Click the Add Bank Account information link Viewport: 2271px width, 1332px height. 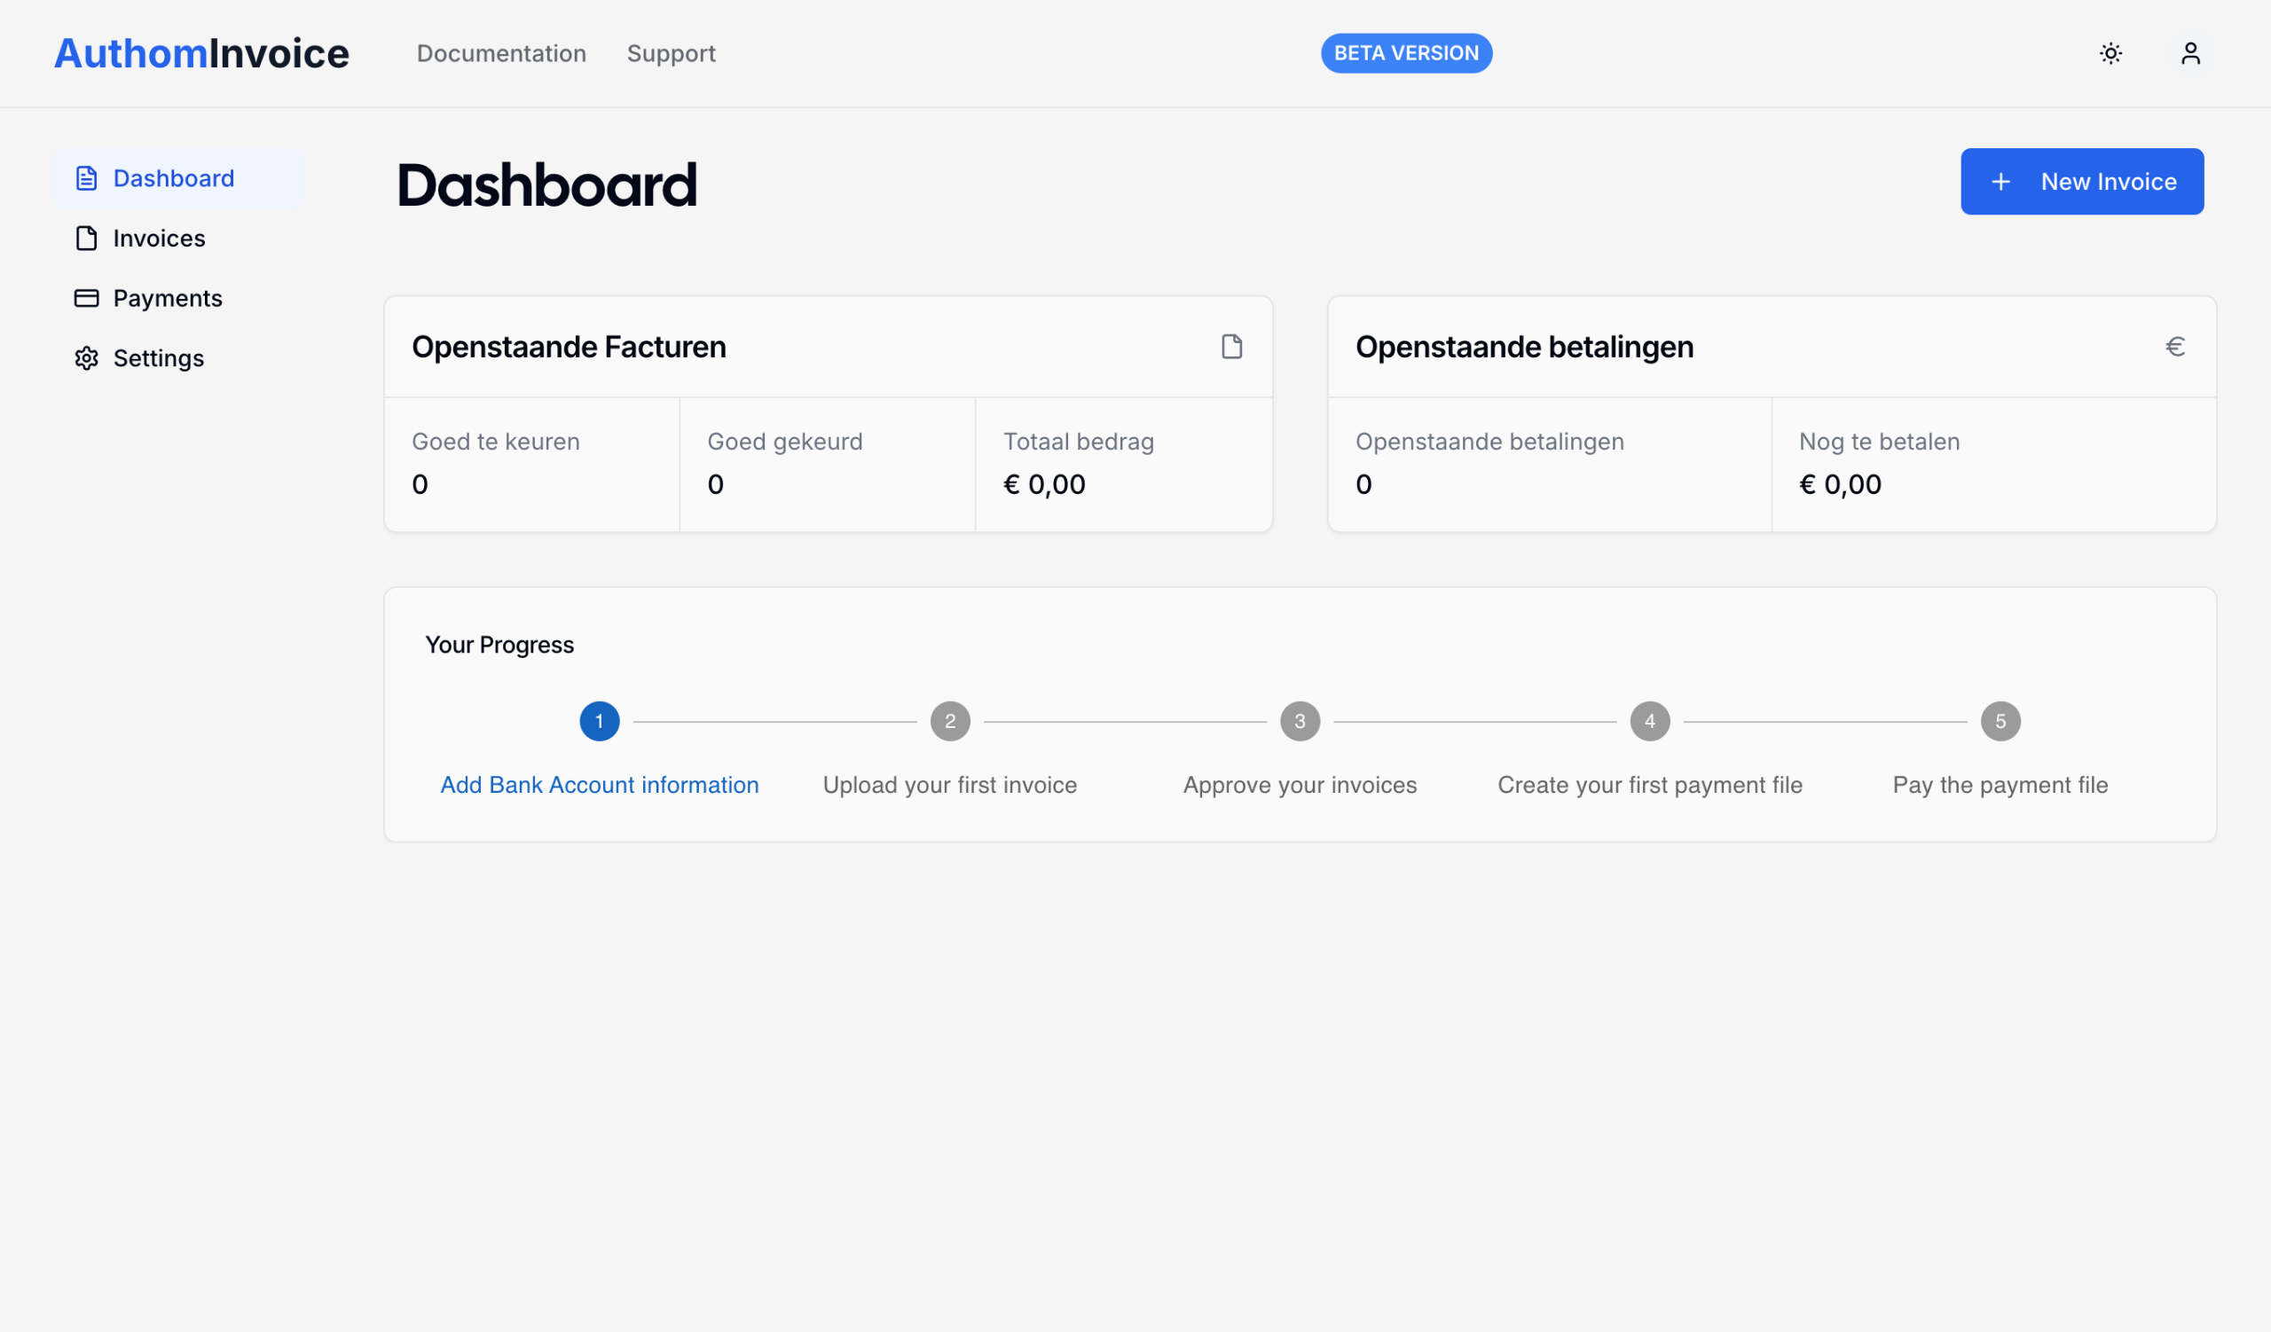[x=600, y=785]
